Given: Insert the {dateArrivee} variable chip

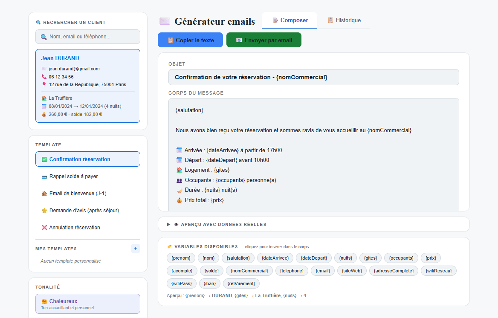Looking at the screenshot, I should click(x=275, y=258).
